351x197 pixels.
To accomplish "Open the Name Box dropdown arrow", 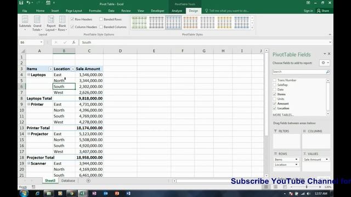I will click(x=41, y=42).
